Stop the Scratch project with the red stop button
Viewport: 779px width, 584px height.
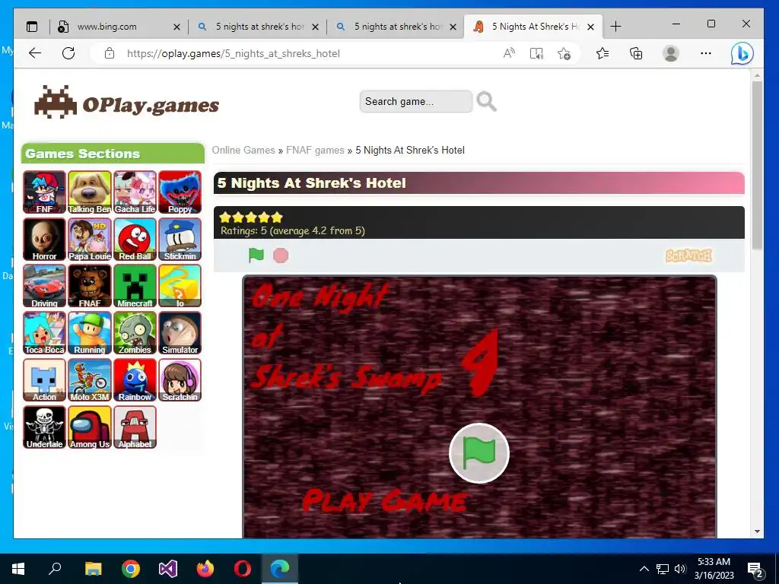click(281, 255)
